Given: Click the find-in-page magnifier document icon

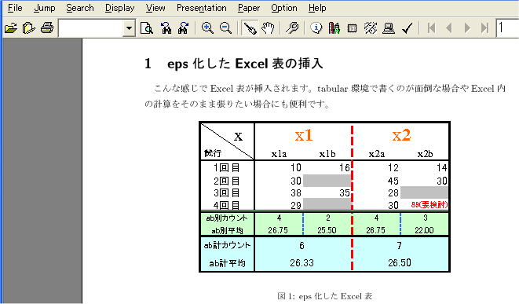Looking at the screenshot, I should tap(147, 27).
